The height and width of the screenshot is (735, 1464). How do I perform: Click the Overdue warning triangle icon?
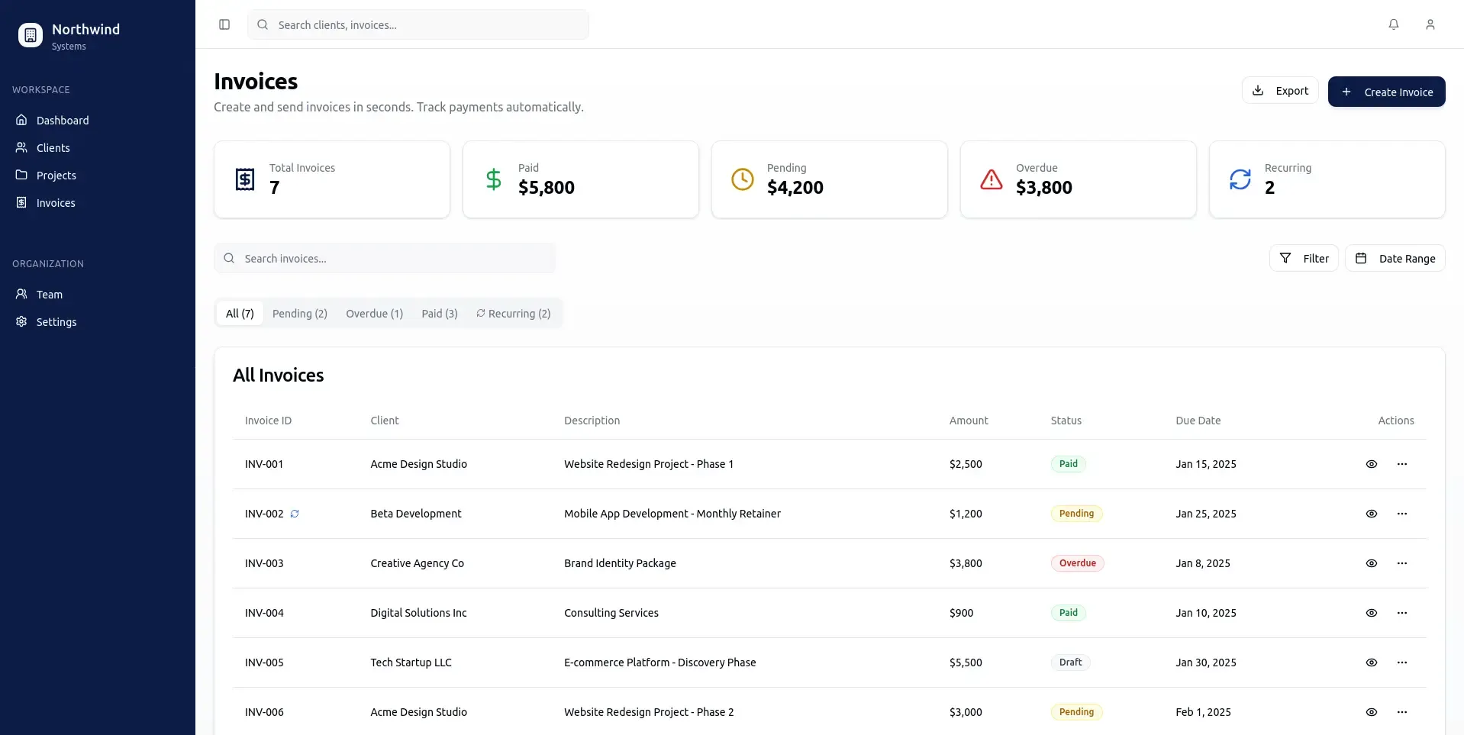(x=991, y=179)
